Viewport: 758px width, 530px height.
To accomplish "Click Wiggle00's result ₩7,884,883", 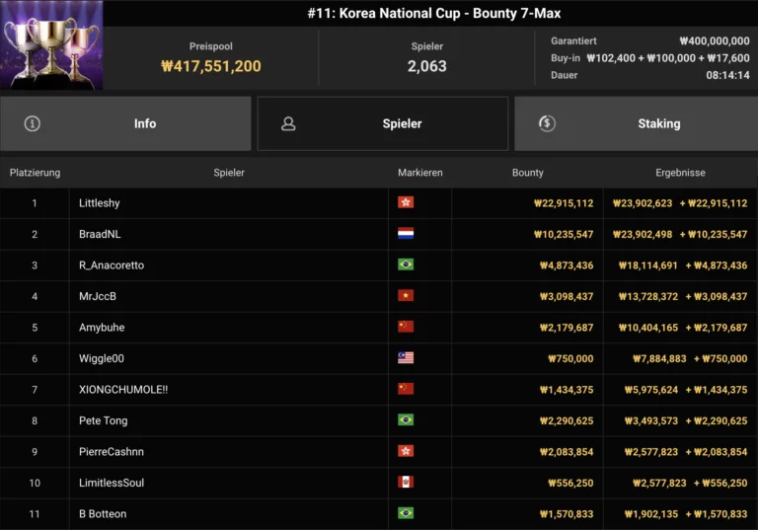I will point(659,358).
